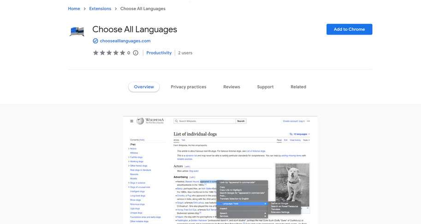This screenshot has width=421, height=224.
Task: Select the Overview tab
Action: click(144, 87)
